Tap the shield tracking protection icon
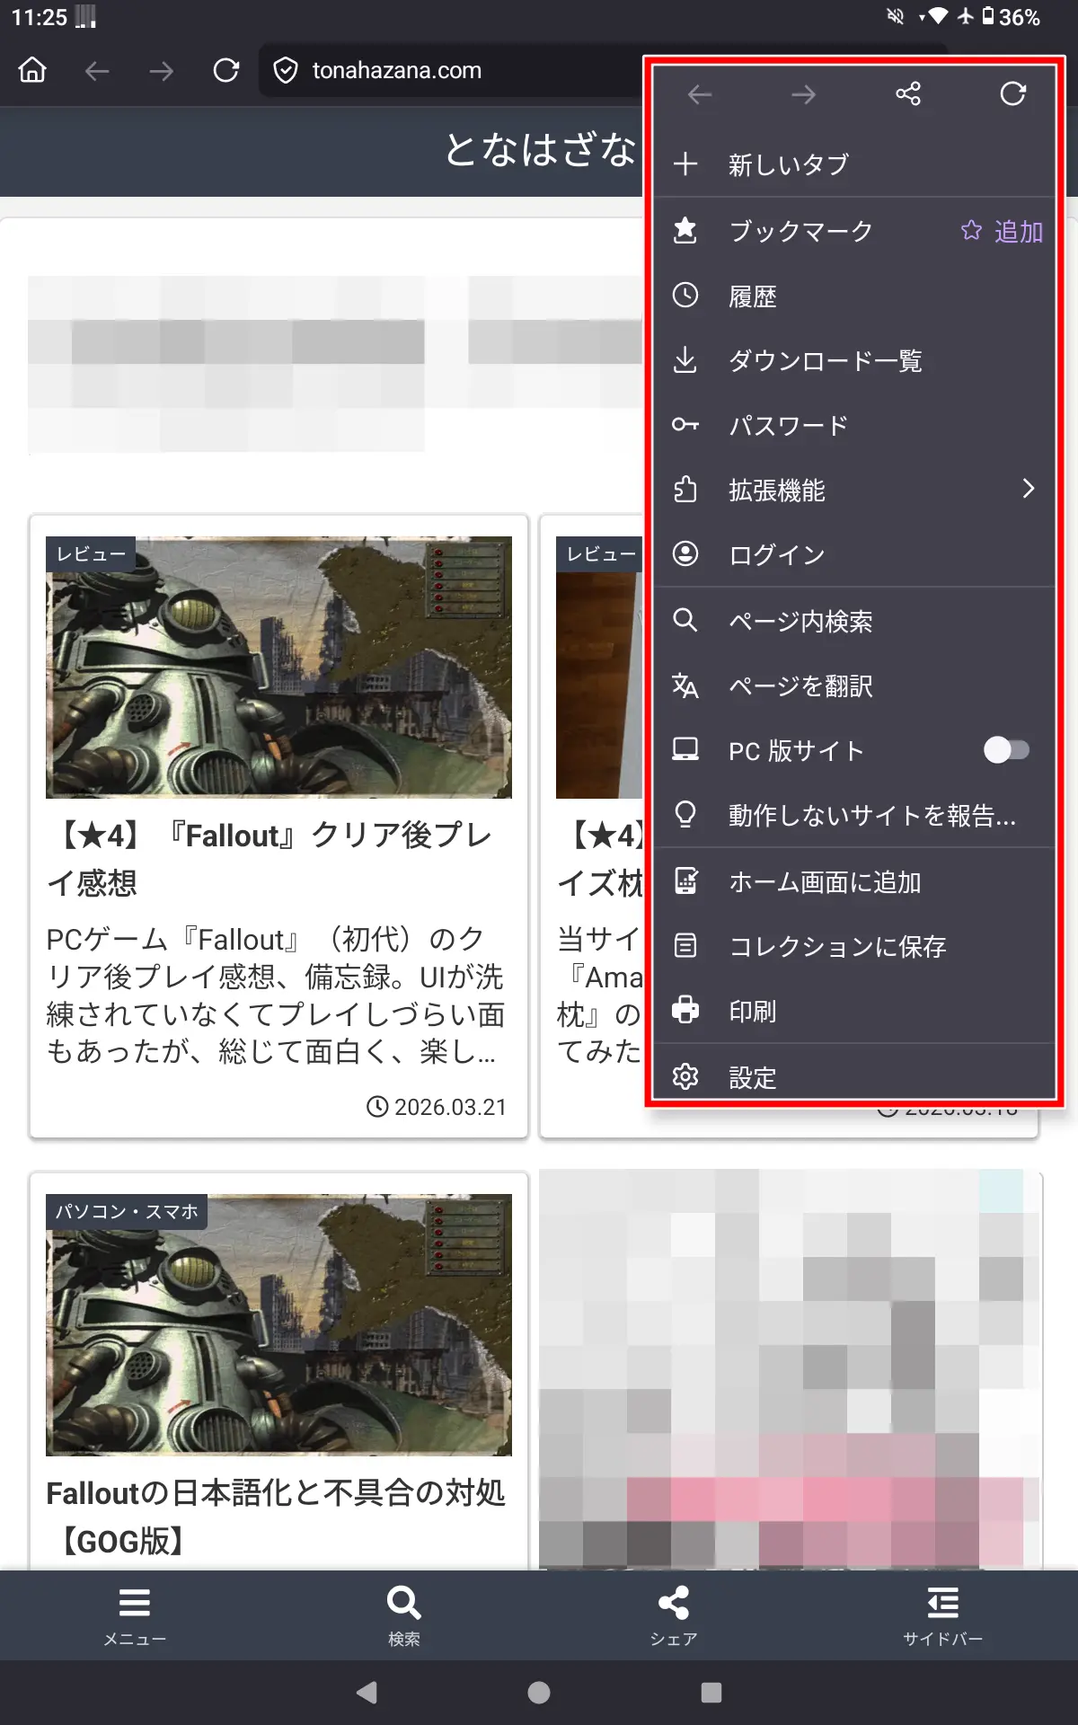Viewport: 1078px width, 1725px height. 286,70
